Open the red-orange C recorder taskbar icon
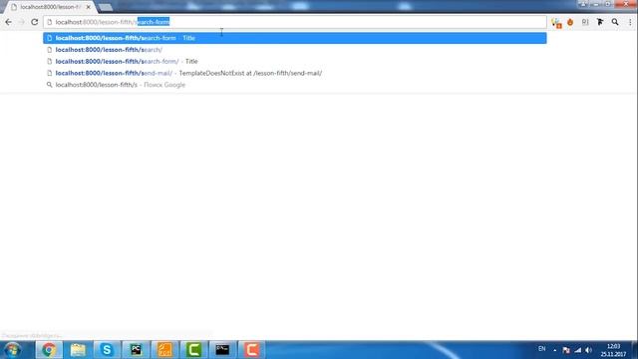The height and width of the screenshot is (359, 638). pyautogui.click(x=251, y=350)
